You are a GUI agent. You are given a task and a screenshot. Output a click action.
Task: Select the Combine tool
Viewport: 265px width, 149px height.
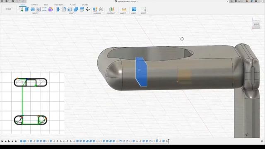(76, 9)
